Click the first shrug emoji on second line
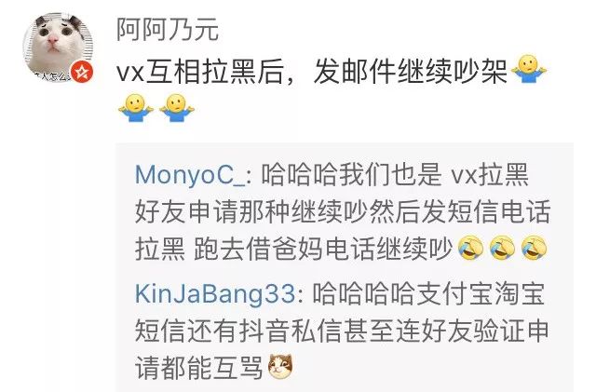596x392 pixels. click(x=136, y=108)
